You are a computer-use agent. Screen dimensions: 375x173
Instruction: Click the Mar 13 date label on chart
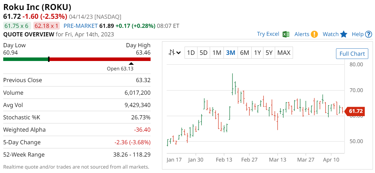point(277,160)
